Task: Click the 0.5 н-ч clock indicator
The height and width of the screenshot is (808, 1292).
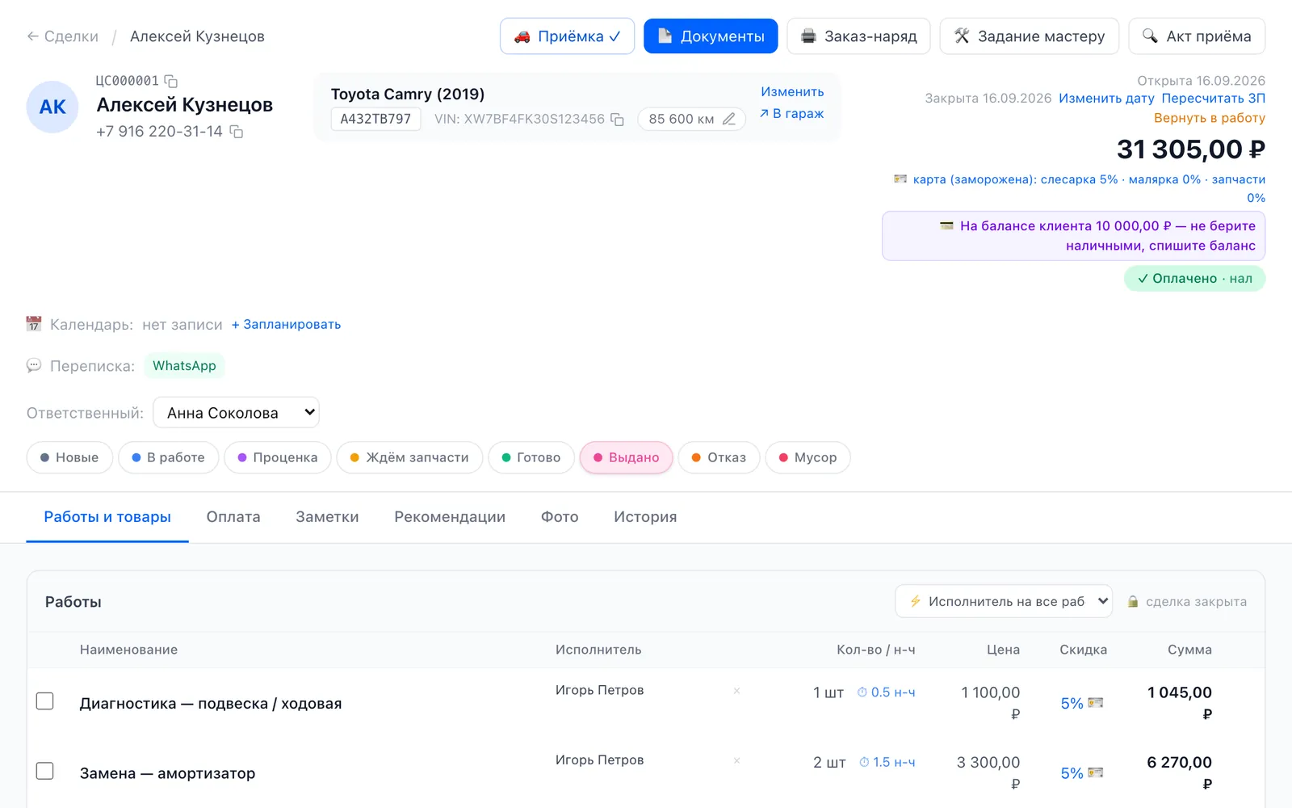Action: pos(886,692)
